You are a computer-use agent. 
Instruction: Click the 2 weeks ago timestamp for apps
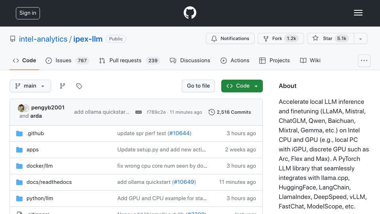(240, 149)
